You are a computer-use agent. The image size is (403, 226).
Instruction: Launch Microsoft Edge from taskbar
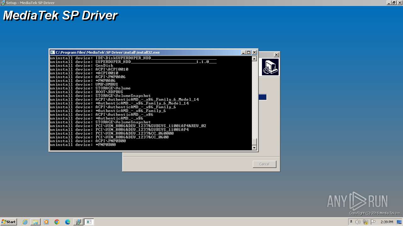point(68,222)
